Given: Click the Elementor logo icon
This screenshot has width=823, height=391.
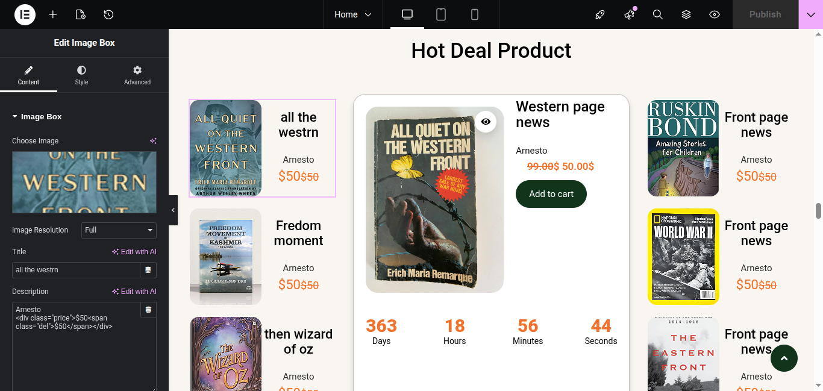Looking at the screenshot, I should 25,14.
